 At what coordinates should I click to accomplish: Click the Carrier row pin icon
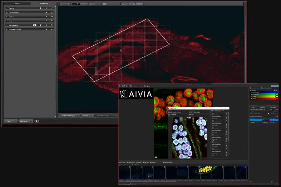click(x=52, y=8)
